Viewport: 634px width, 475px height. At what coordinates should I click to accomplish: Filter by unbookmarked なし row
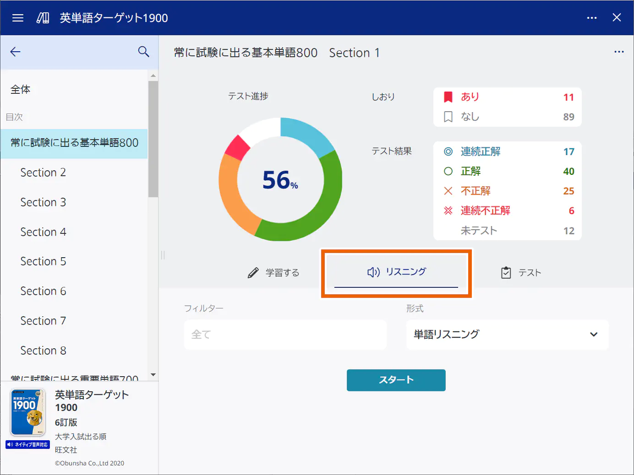pos(508,117)
